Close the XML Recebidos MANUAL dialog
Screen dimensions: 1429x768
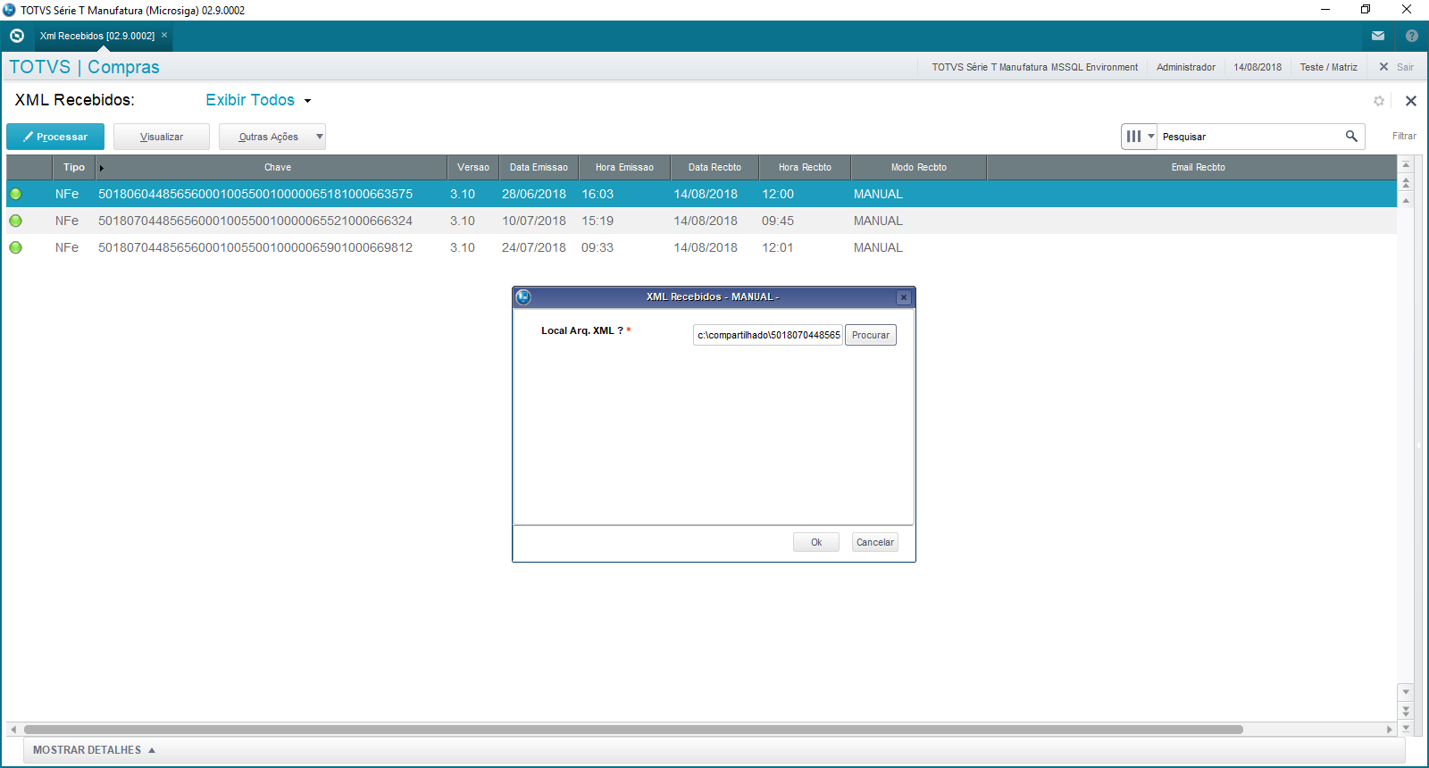(904, 297)
